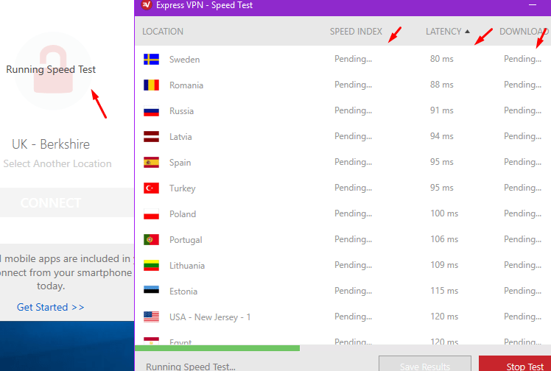Image resolution: width=551 pixels, height=371 pixels.
Task: Click the 94 ms latency value
Action: coord(442,136)
